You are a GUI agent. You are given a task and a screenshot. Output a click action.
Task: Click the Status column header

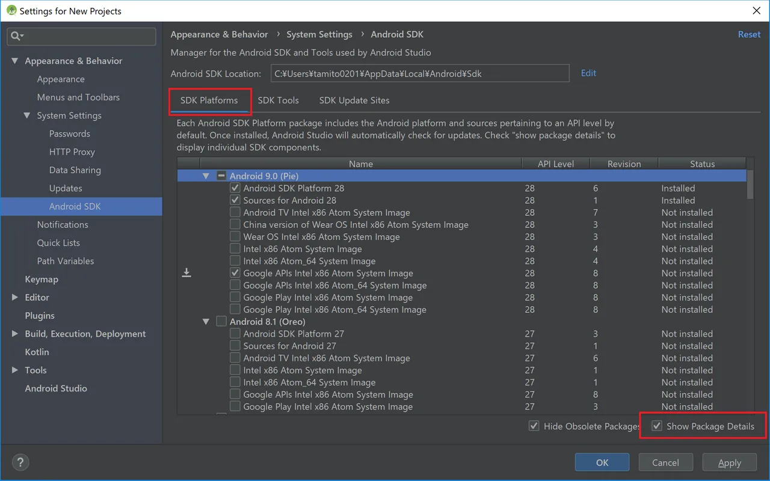[x=702, y=164]
